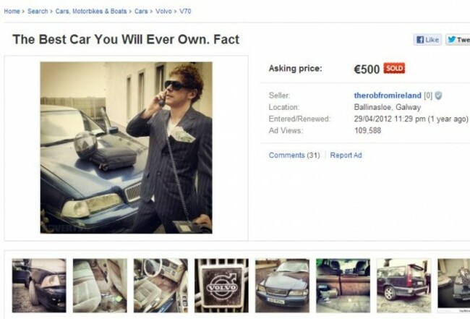Viewport: 470px width, 319px height.
Task: Click the V70 breadcrumb link
Action: [x=185, y=11]
